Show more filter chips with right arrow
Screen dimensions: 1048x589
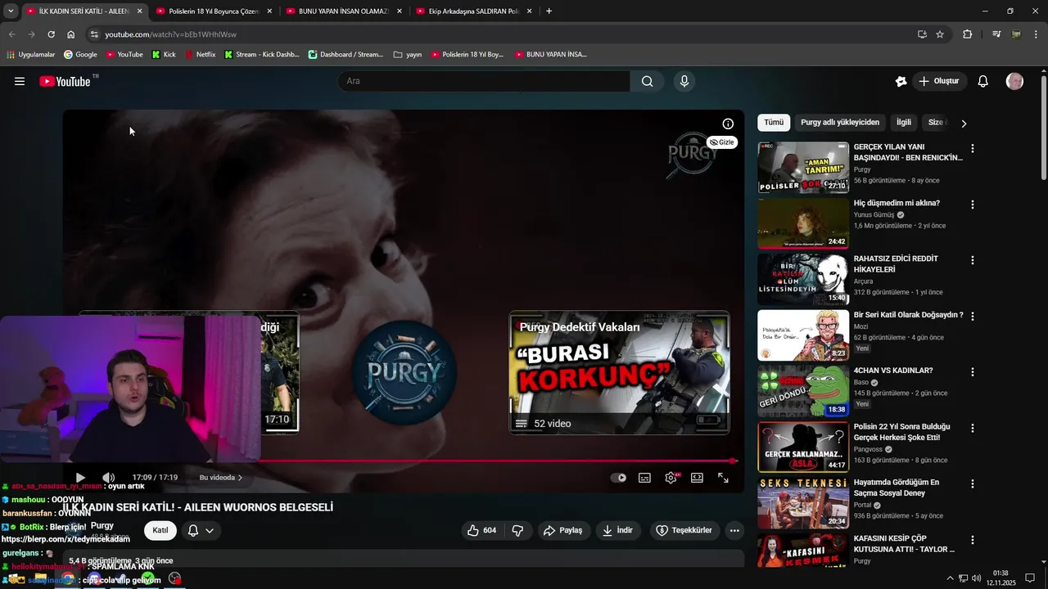pos(964,124)
